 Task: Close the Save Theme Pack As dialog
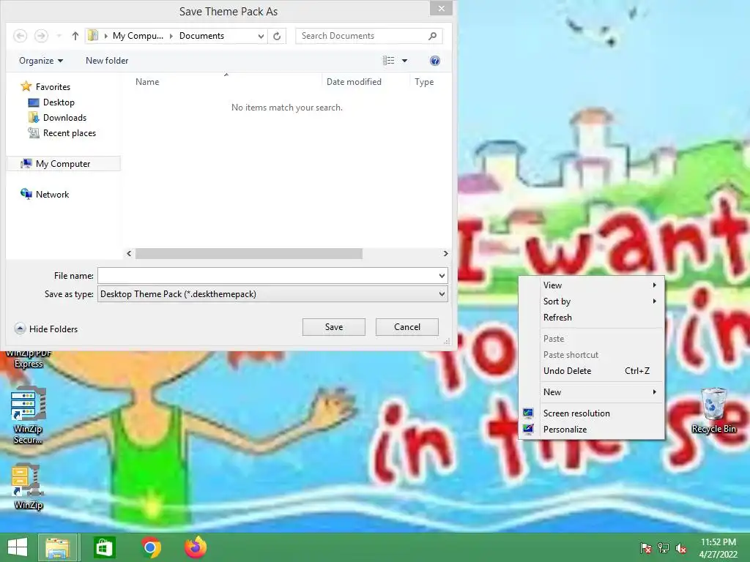(441, 8)
